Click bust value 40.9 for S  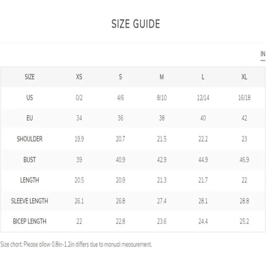121,160
